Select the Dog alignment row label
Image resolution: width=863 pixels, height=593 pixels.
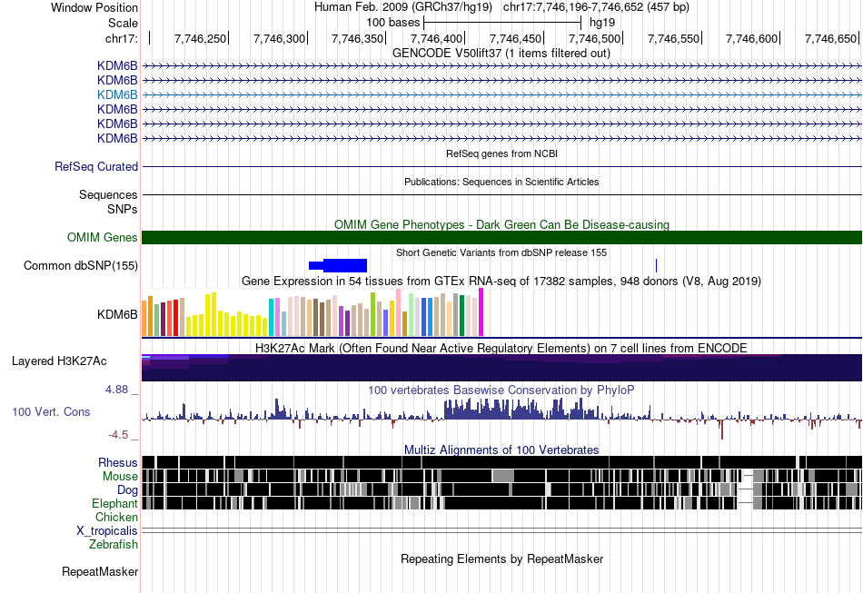(x=127, y=490)
